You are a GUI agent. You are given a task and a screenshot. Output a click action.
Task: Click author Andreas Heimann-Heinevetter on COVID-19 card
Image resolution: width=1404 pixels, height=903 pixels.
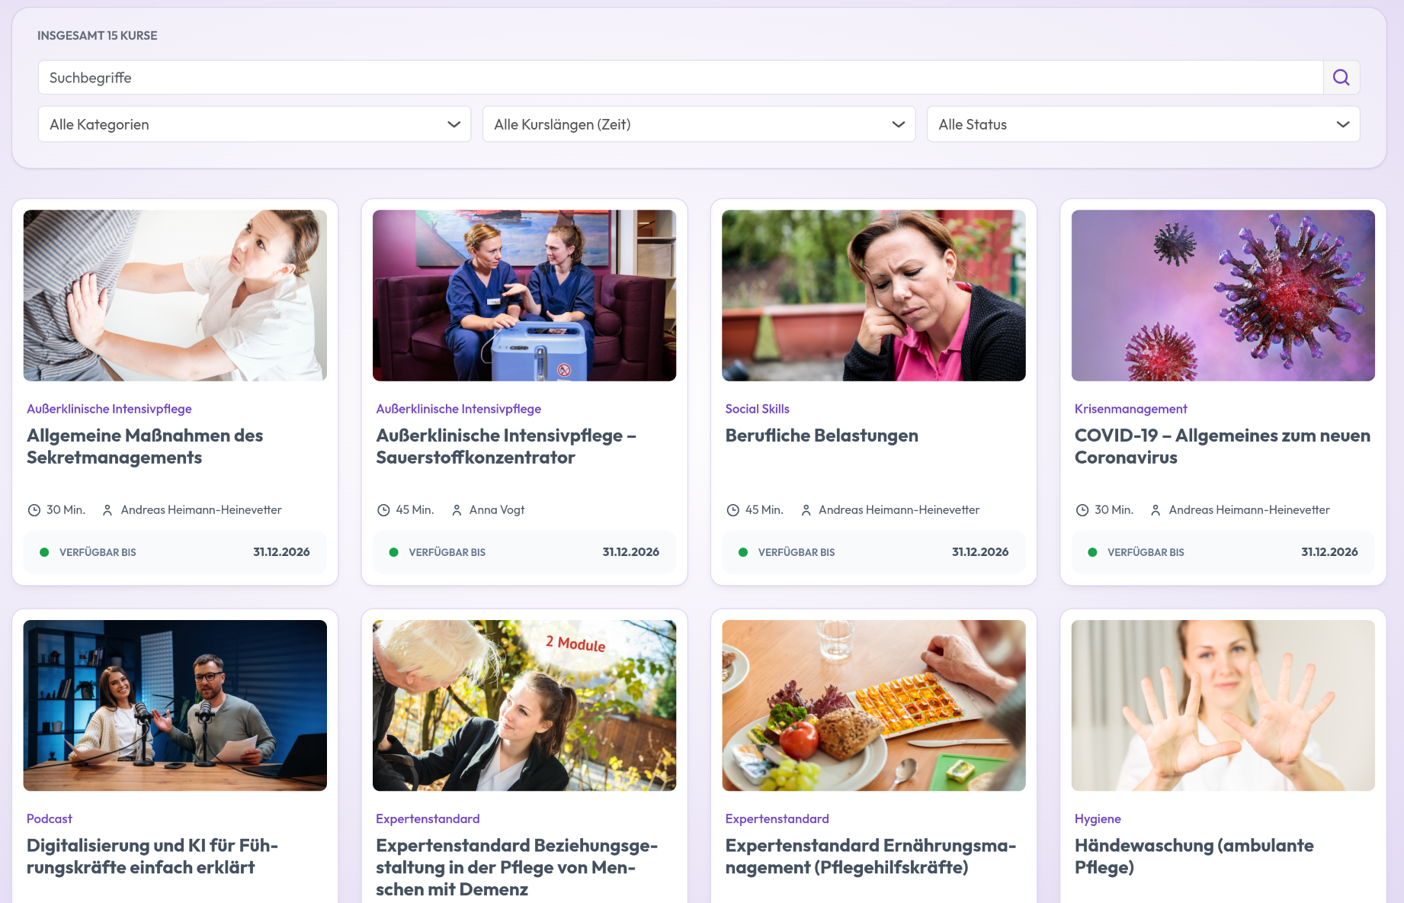pyautogui.click(x=1249, y=509)
